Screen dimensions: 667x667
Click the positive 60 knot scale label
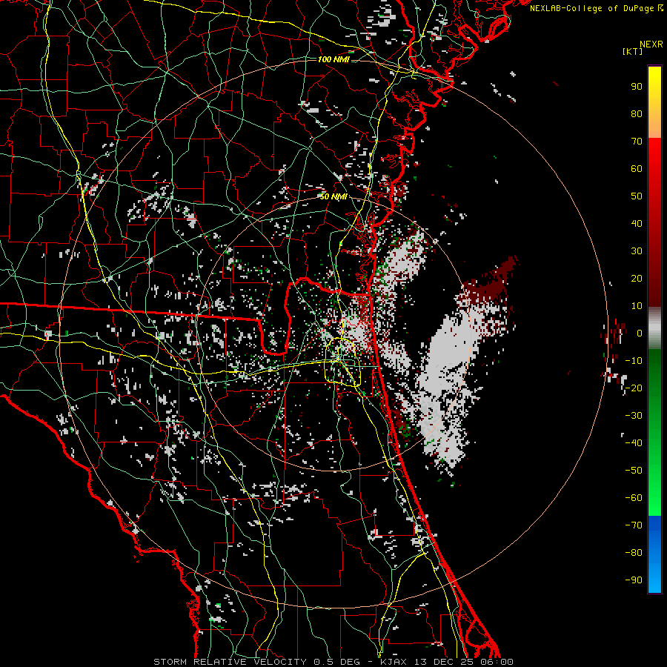(x=637, y=168)
